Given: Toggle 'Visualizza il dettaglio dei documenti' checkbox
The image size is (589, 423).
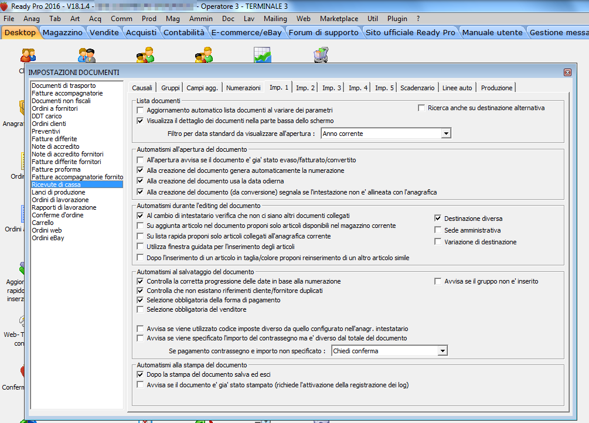Looking at the screenshot, I should [140, 121].
